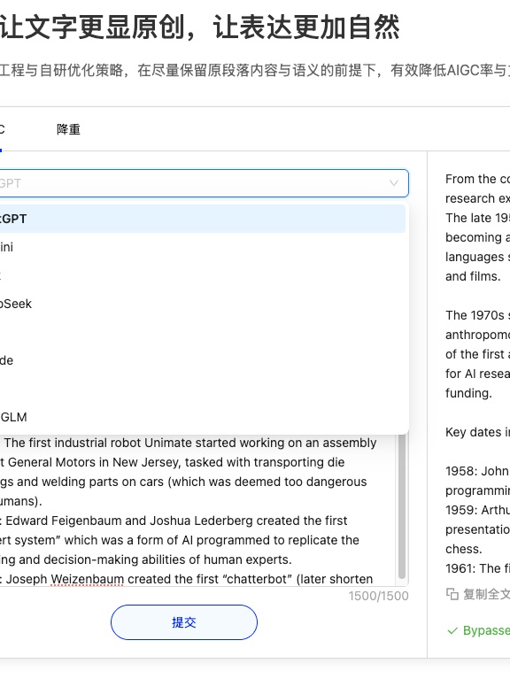The height and width of the screenshot is (679, 510).
Task: Click the green Bypassed status text
Action: tap(486, 630)
